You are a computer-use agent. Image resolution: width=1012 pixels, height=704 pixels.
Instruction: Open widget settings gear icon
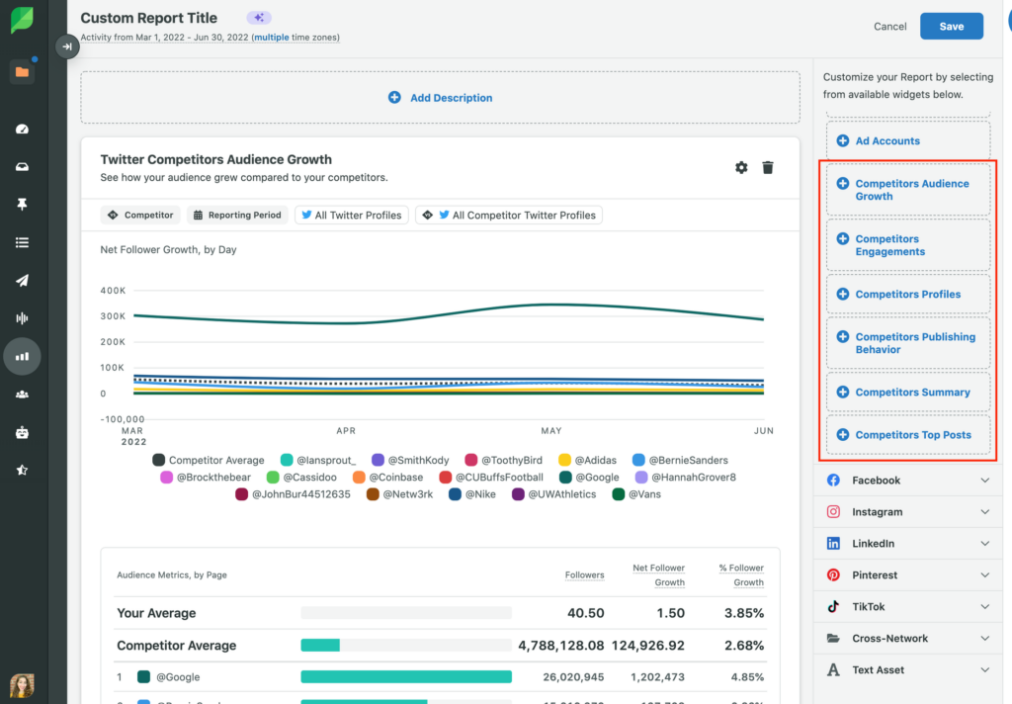point(741,168)
